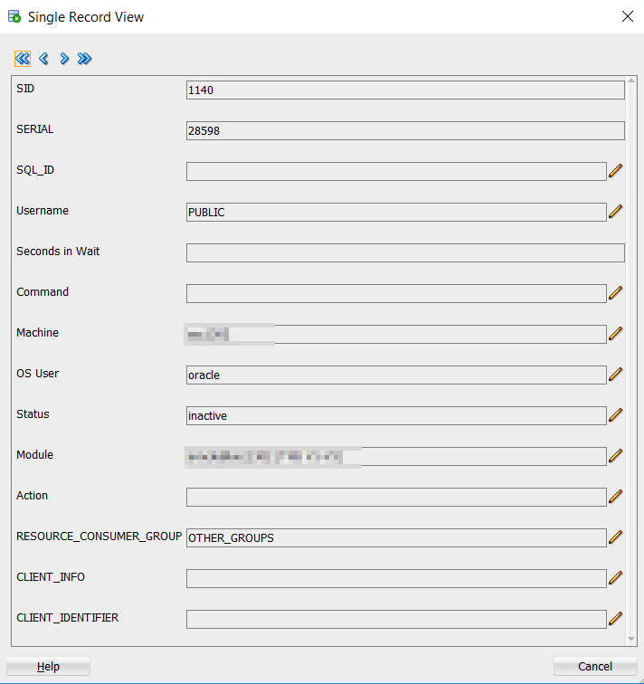Click the SID value field

[404, 90]
